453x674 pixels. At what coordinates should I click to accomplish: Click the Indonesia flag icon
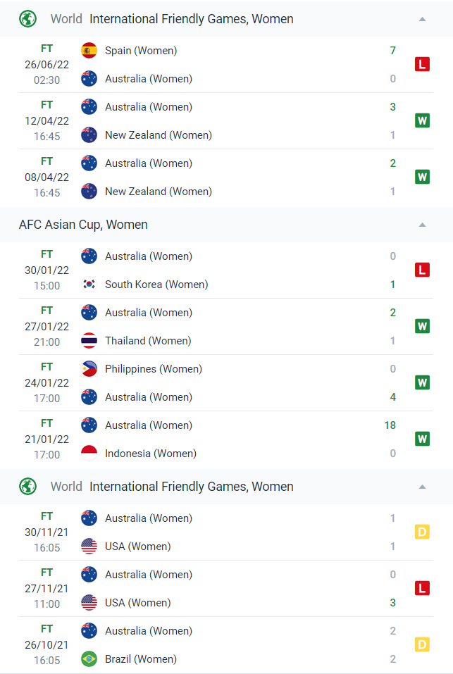pyautogui.click(x=89, y=453)
